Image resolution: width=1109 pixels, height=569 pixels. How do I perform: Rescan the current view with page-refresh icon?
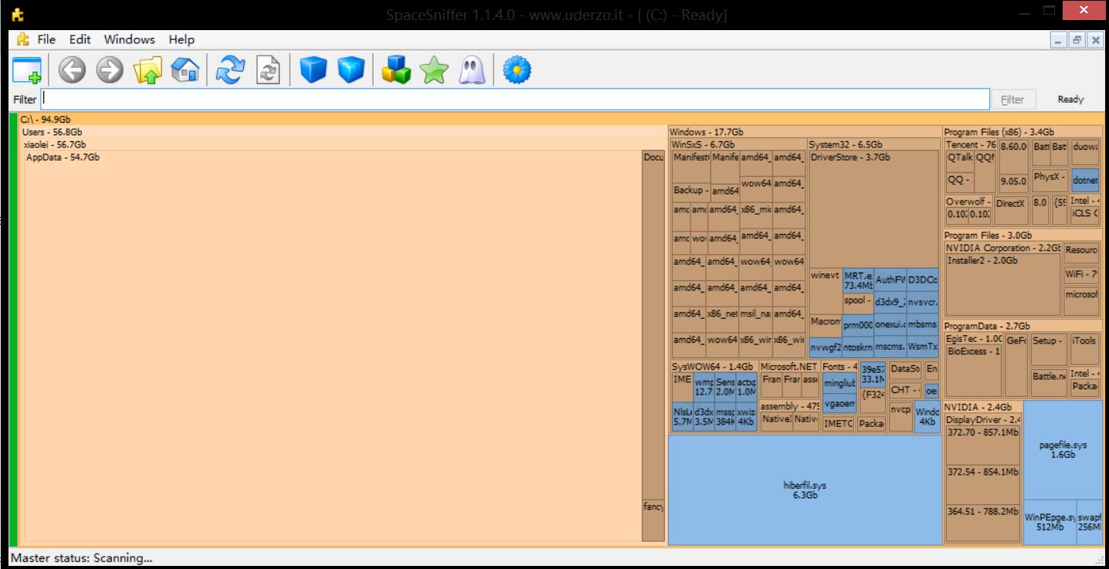pyautogui.click(x=268, y=70)
